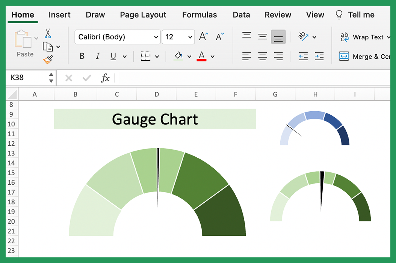Click the Increase Font Size icon
This screenshot has height=263, width=396.
tap(203, 36)
